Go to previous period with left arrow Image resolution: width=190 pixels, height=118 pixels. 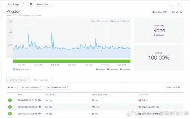pos(172,5)
